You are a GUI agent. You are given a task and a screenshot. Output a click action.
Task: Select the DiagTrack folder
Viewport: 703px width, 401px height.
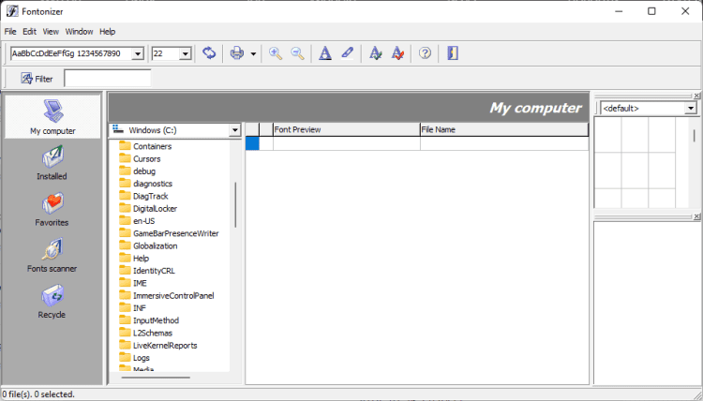tap(151, 196)
